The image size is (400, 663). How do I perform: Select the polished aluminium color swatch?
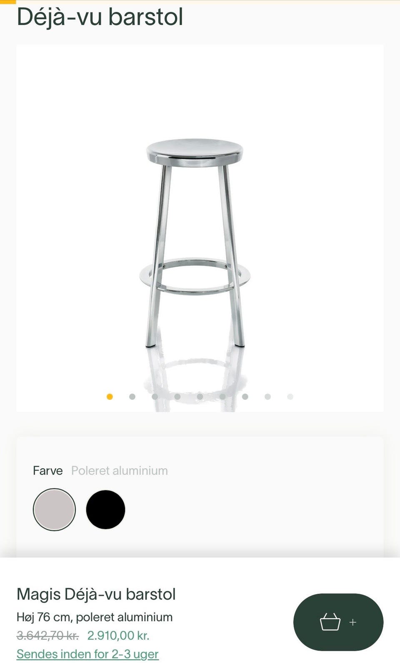point(54,509)
